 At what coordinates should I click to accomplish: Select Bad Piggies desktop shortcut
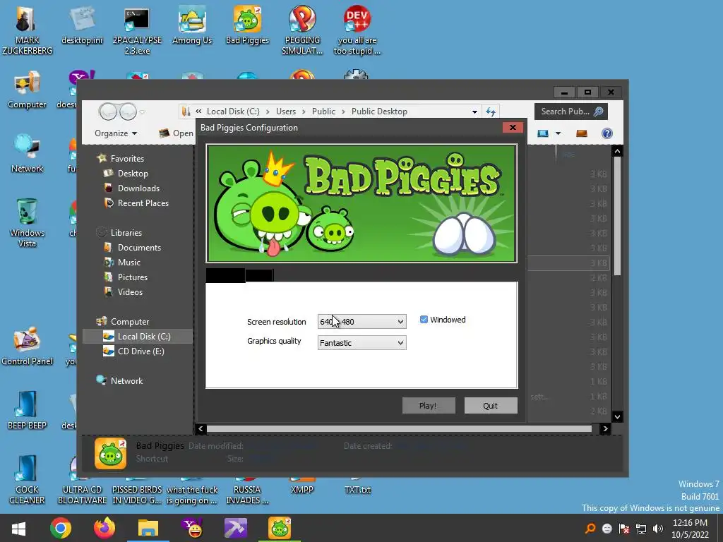point(247,26)
